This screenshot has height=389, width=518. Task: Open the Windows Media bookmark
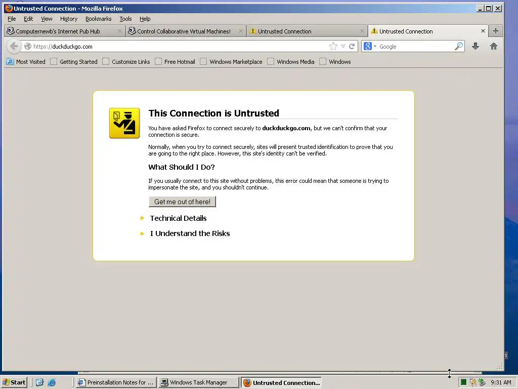pyautogui.click(x=291, y=61)
